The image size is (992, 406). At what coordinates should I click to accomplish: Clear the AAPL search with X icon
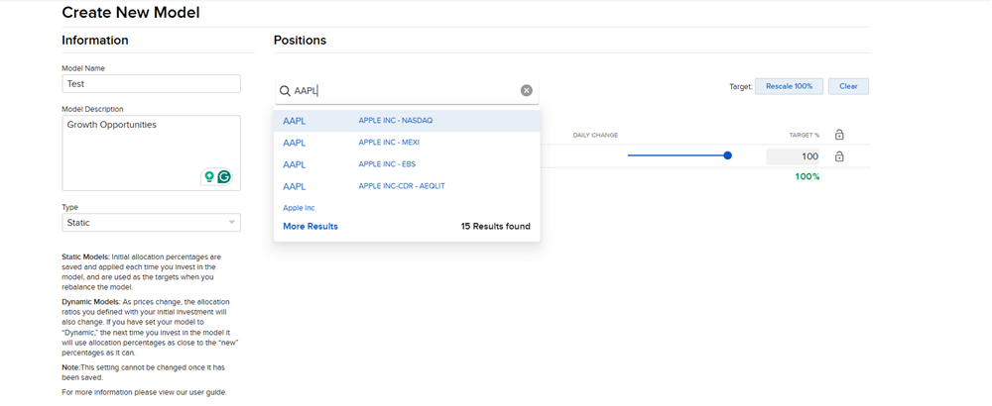click(x=527, y=91)
